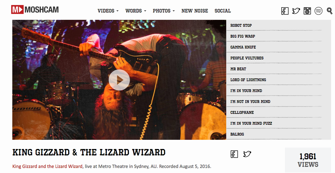335x173 pixels.
Task: Click the Moshcam logo to go home
Action: tap(35, 10)
